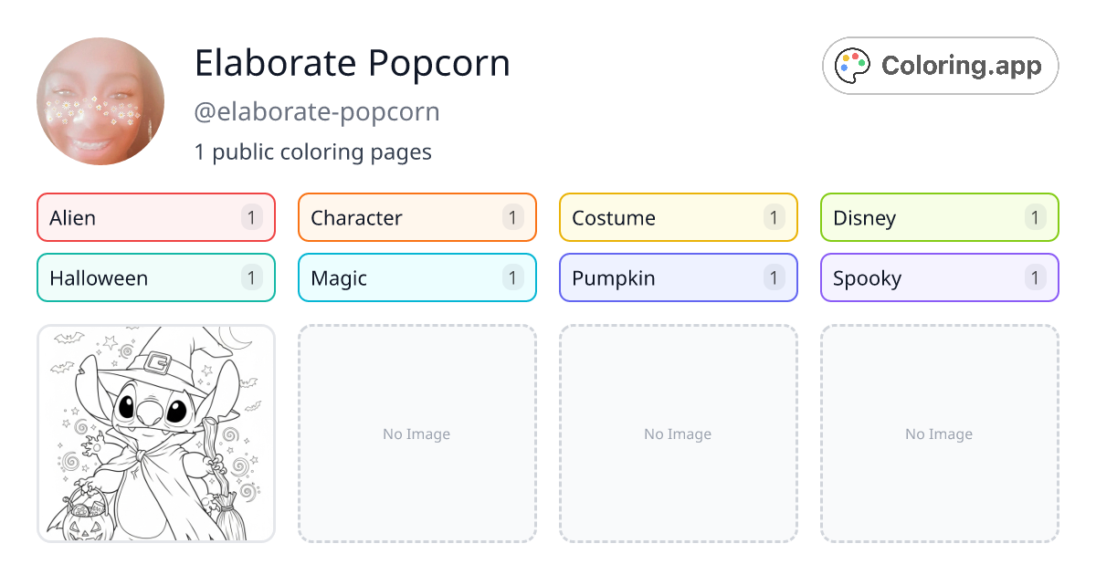Select the Disney tag pill
The height and width of the screenshot is (575, 1096).
coord(939,217)
